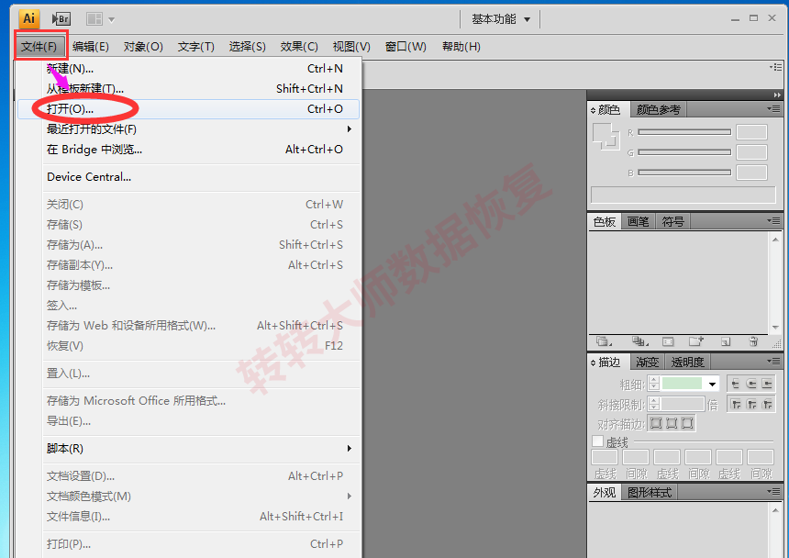Image resolution: width=789 pixels, height=558 pixels.
Task: Click the delete swatch trash icon
Action: (753, 341)
